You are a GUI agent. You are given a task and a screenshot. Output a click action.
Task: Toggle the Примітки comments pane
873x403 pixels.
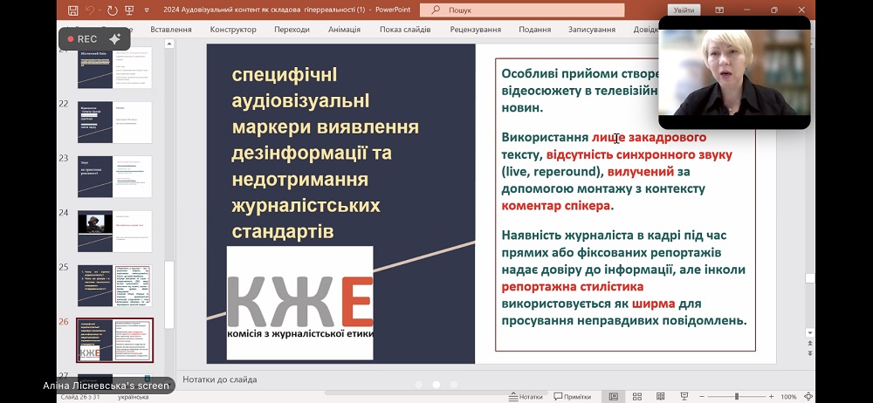571,396
